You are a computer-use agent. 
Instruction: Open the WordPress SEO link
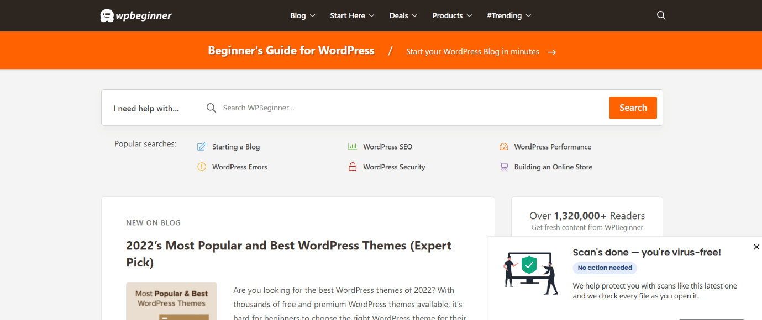388,147
